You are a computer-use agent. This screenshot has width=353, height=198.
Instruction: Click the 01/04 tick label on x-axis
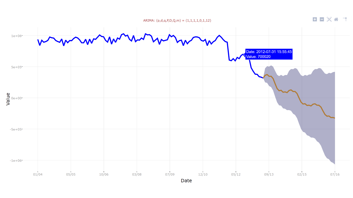point(38,174)
